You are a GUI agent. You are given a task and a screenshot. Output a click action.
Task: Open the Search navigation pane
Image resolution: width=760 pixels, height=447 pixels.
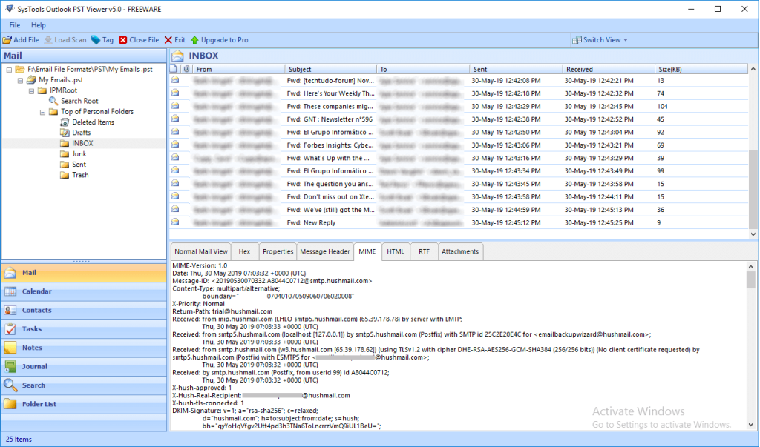click(x=84, y=385)
